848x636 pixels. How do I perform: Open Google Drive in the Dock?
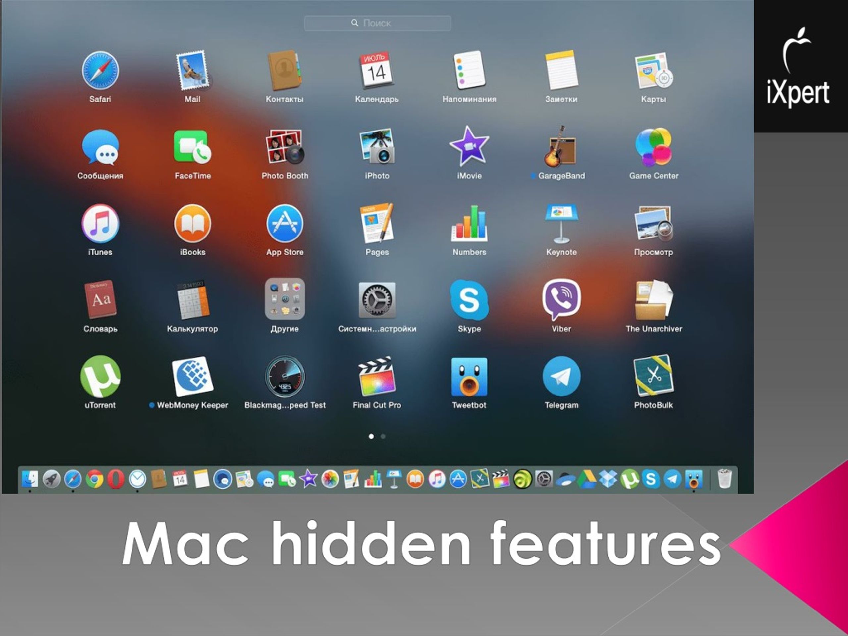click(x=587, y=479)
